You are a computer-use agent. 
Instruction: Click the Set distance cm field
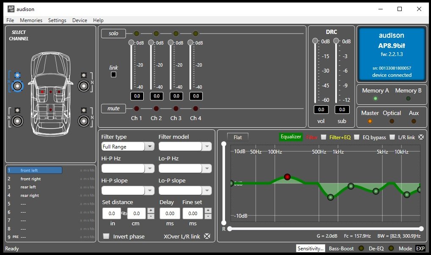pyautogui.click(x=136, y=213)
